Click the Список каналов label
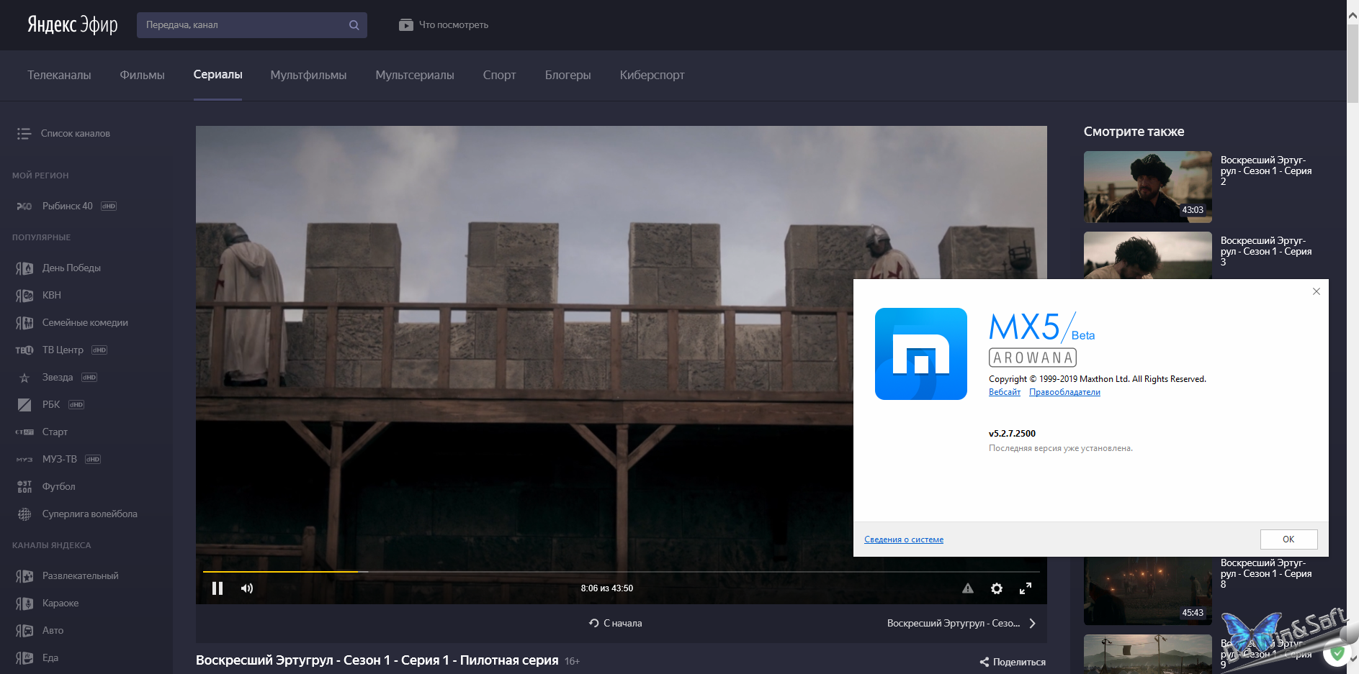The height and width of the screenshot is (674, 1359). (x=76, y=134)
